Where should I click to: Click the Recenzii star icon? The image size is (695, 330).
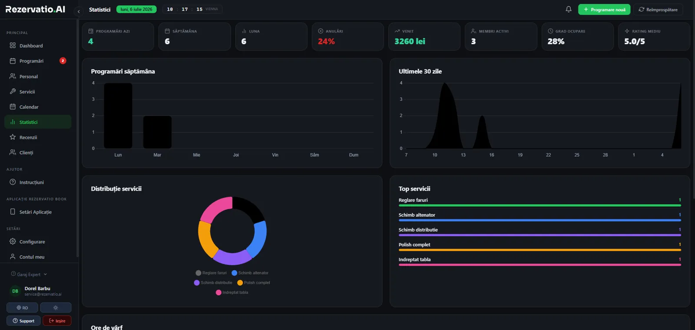[x=13, y=137]
